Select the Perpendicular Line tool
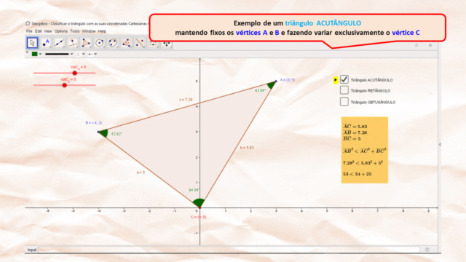The height and width of the screenshot is (262, 466). (73, 43)
